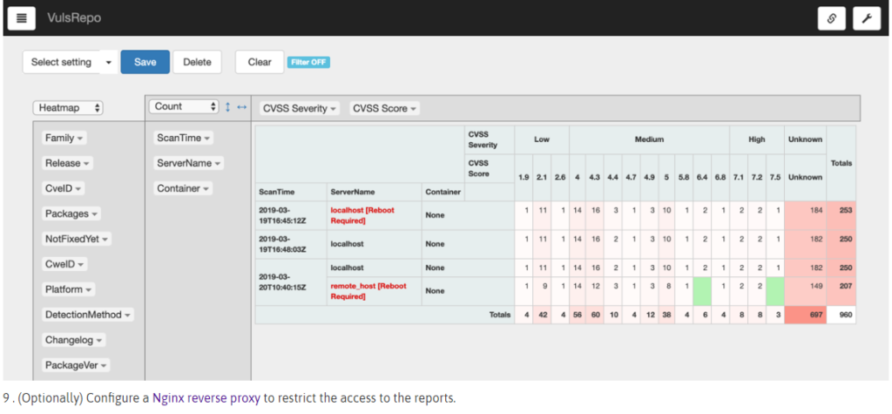
Task: Click the horizontal sort arrow icon
Action: (241, 106)
